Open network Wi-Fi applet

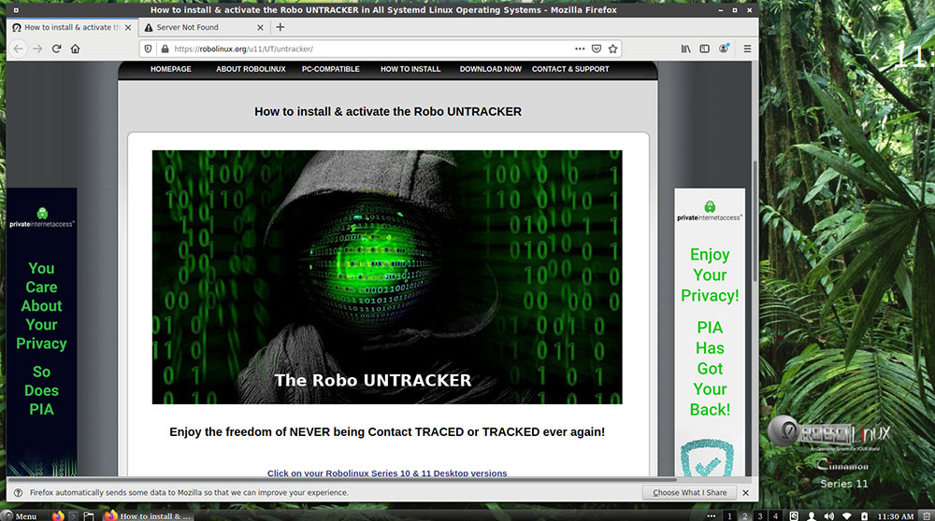tap(847, 515)
